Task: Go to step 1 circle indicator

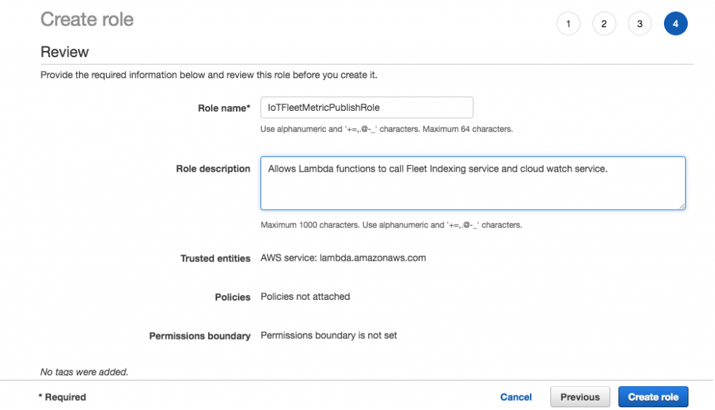Action: click(x=568, y=24)
